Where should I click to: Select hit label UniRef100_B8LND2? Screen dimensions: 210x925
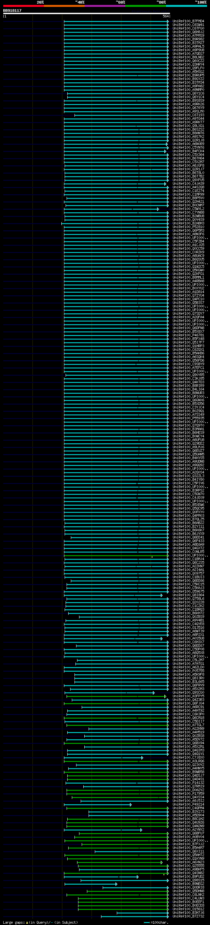188,57
